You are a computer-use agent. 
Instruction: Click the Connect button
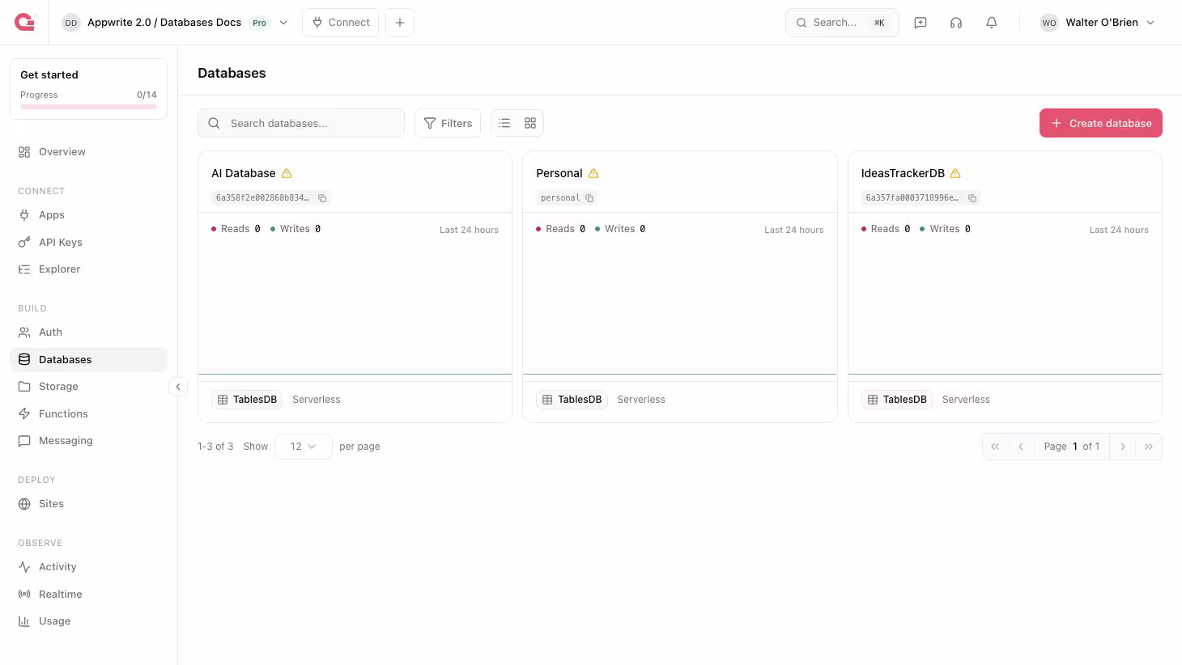click(x=341, y=23)
